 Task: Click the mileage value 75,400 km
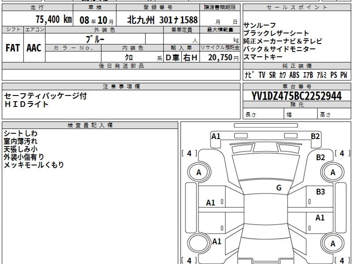54,19
